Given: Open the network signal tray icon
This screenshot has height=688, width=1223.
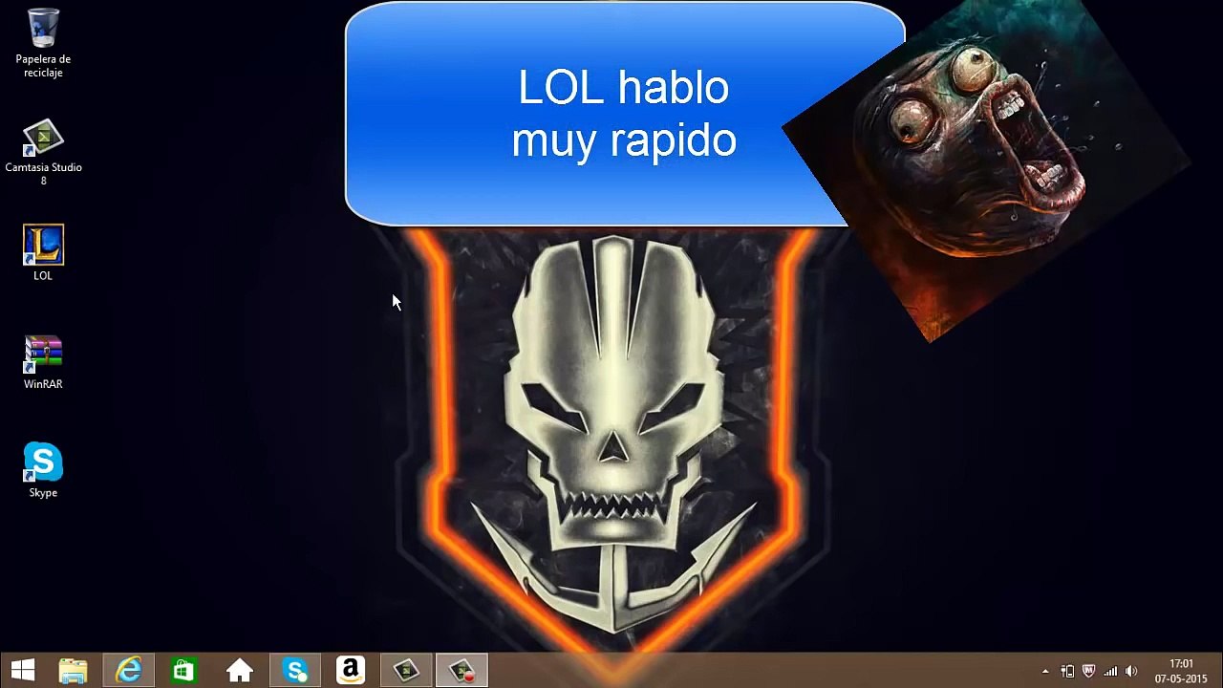Looking at the screenshot, I should click(1110, 672).
